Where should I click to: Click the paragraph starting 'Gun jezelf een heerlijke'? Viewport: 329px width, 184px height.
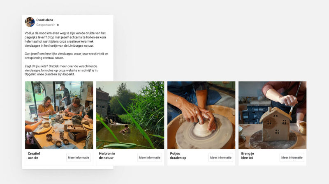coord(66,56)
